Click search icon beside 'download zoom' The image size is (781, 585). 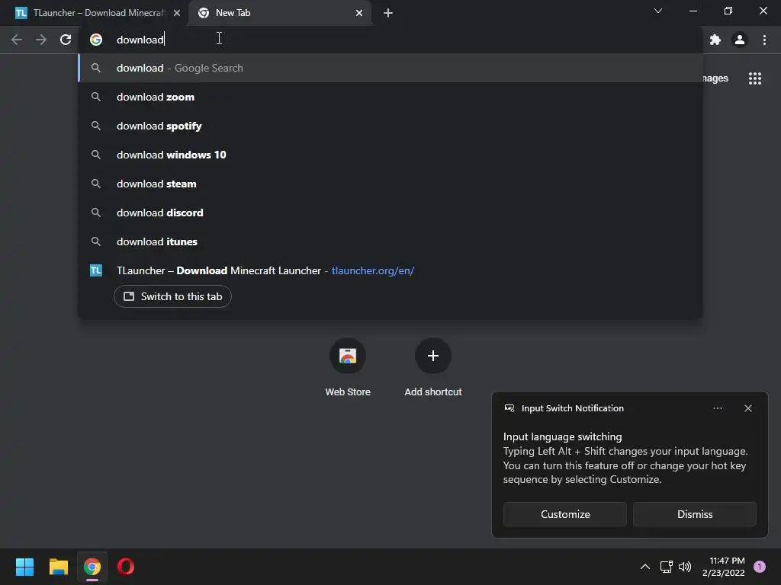pos(96,97)
